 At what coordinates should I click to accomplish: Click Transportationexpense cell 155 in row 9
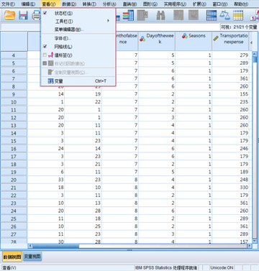point(231,94)
